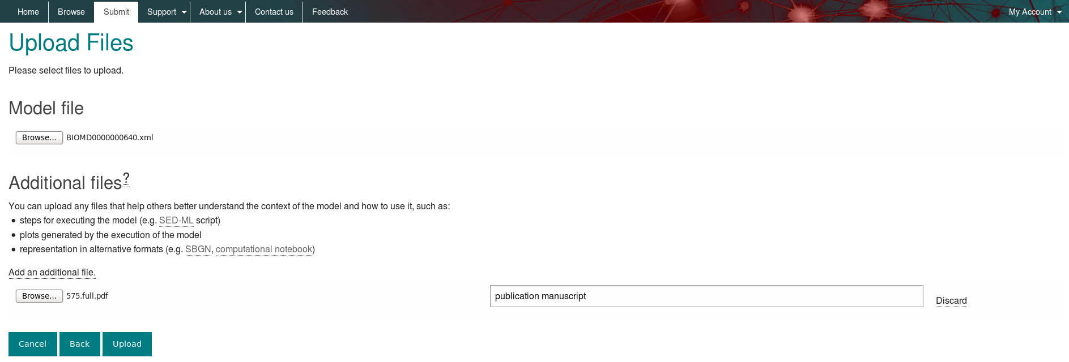
Task: Expand the Support dropdown arrow
Action: (x=184, y=12)
